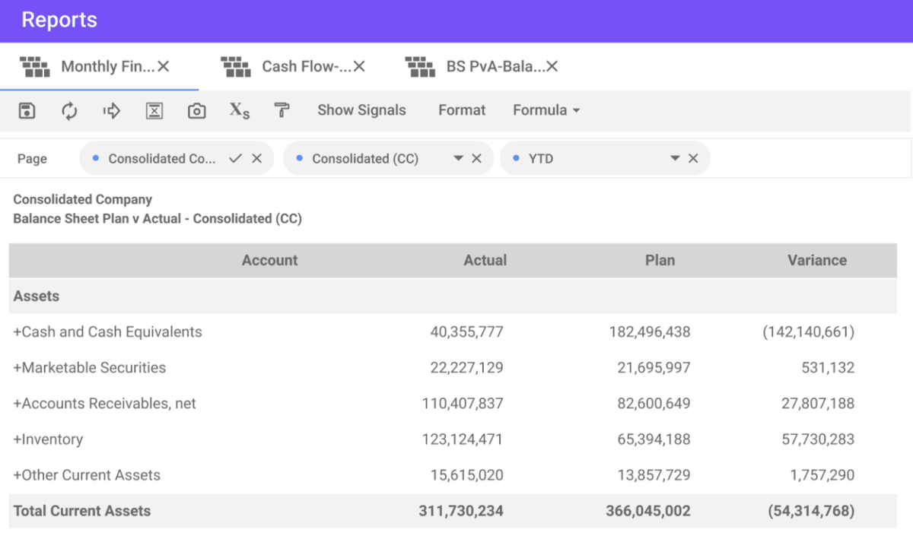Viewport: 913px width, 536px height.
Task: Click the grid icon on Monthly Fin tab
Action: (x=35, y=66)
